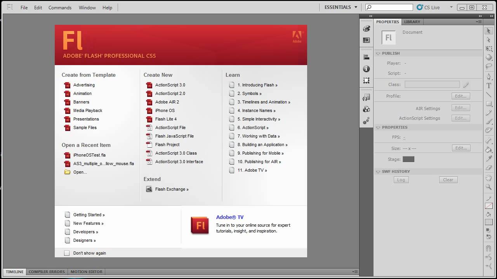Screen dimensions: 497x279
Task: Click the search field in the top bar
Action: [389, 7]
